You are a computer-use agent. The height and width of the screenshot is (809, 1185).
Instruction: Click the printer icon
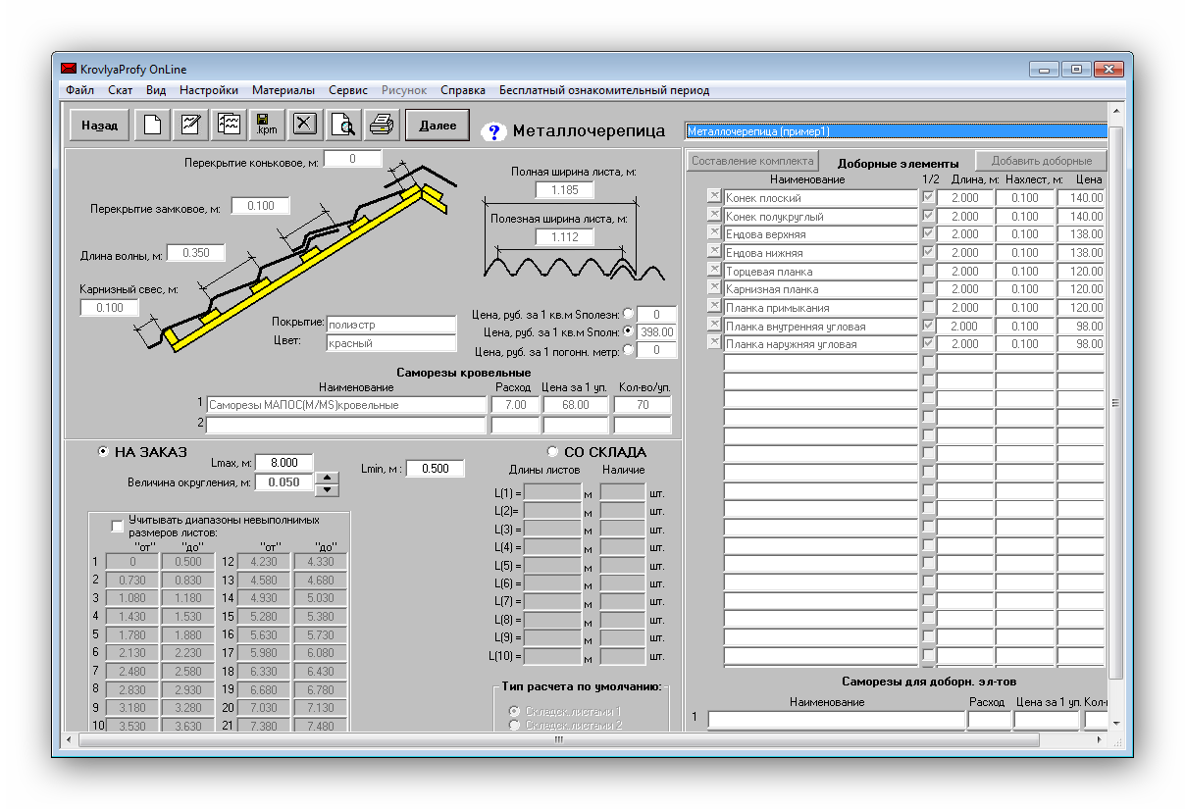point(382,125)
